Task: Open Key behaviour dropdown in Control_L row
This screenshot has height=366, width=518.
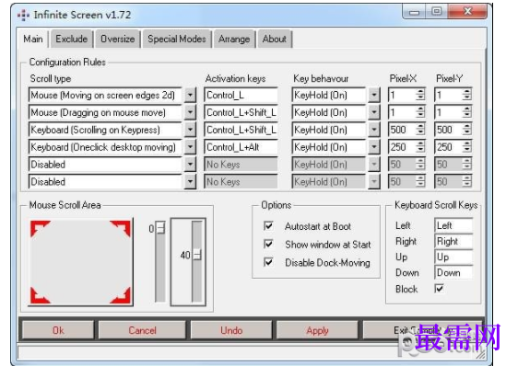Action: click(x=373, y=96)
